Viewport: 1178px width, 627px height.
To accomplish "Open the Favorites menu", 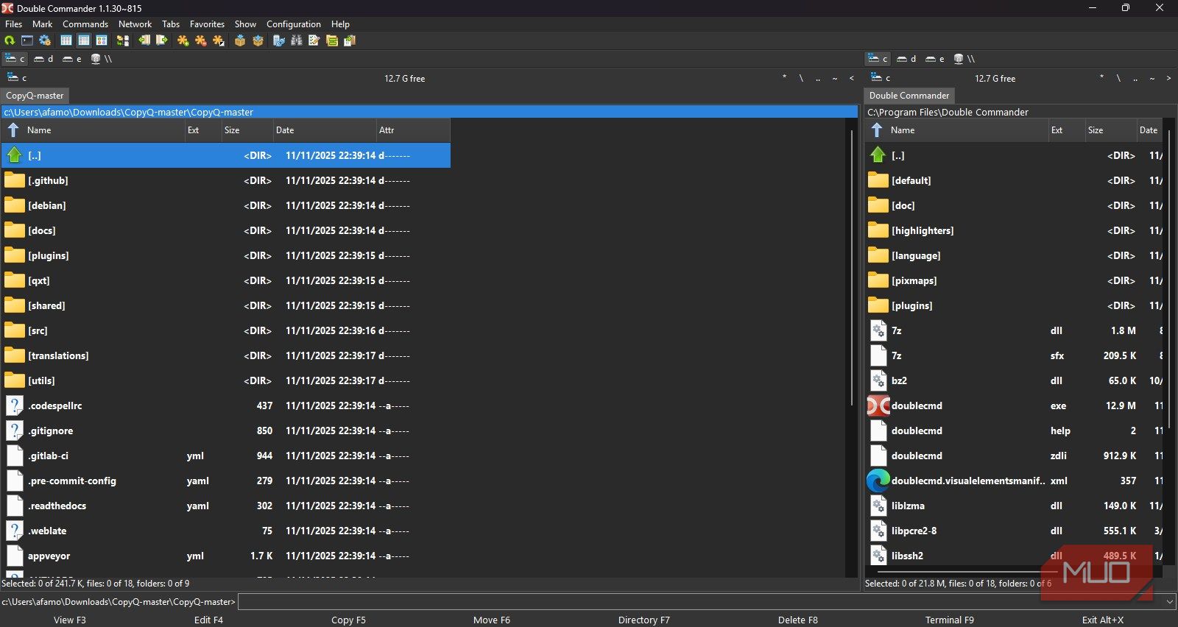I will [x=207, y=24].
